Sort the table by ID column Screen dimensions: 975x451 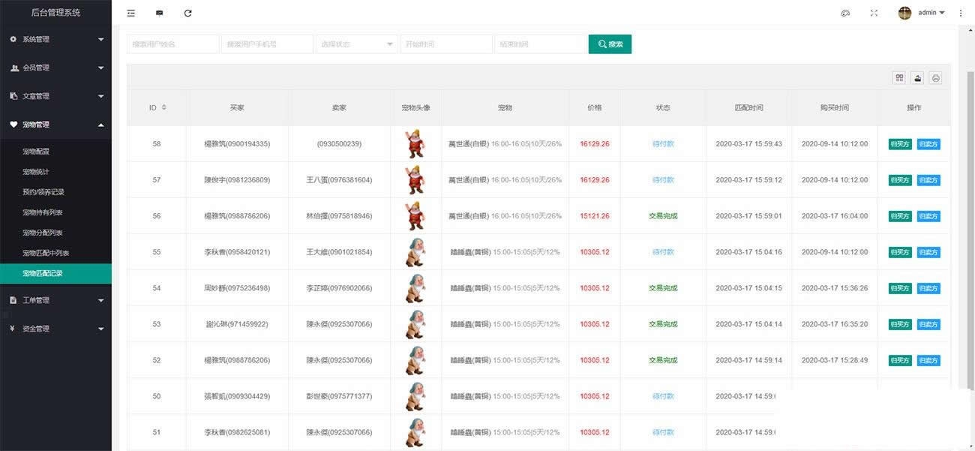click(163, 107)
